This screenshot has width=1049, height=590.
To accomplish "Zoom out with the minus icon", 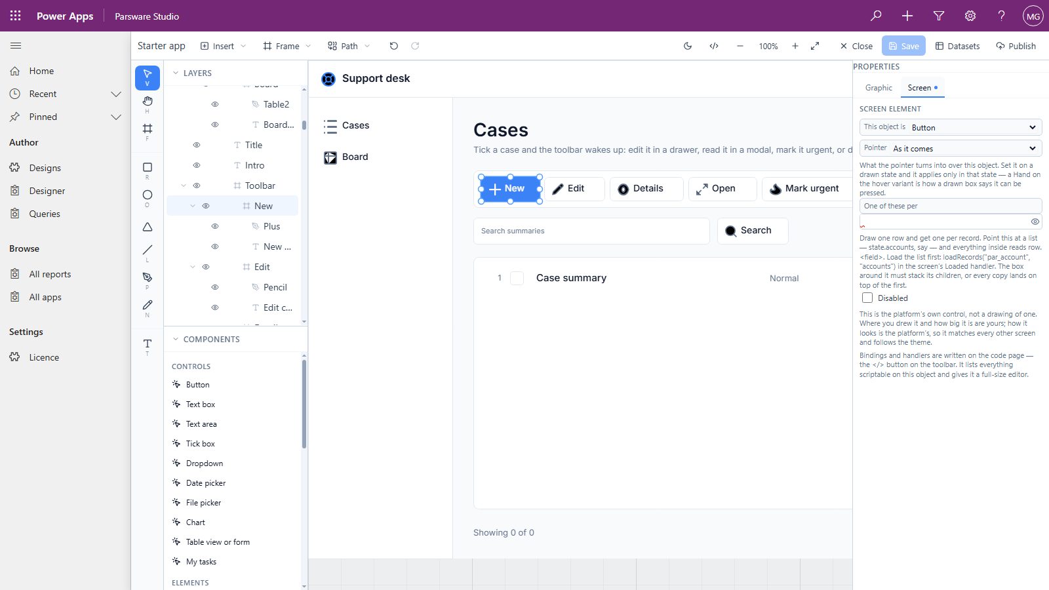I will coord(740,46).
